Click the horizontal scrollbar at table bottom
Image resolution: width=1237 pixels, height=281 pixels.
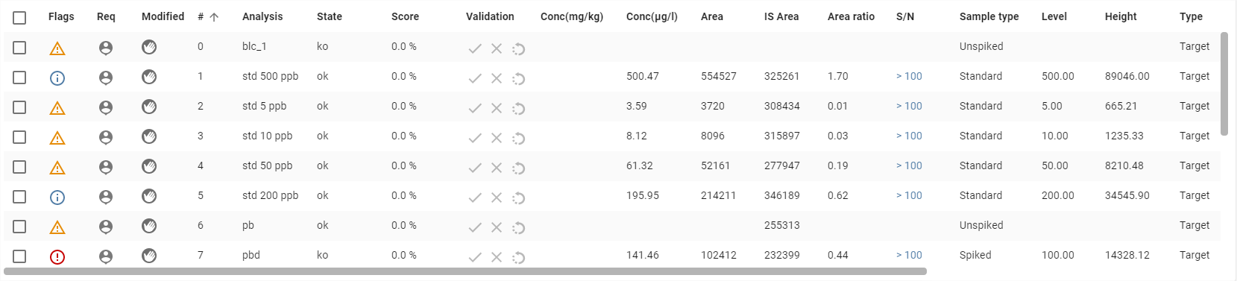pos(465,271)
